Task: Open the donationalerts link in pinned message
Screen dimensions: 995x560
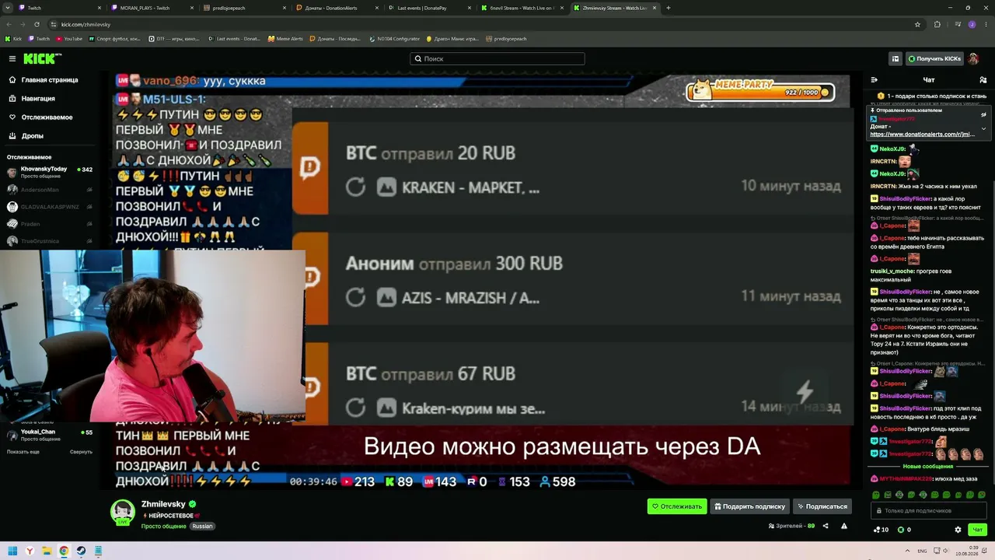Action: pos(922,135)
